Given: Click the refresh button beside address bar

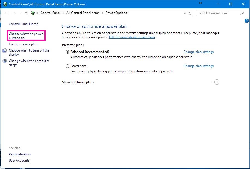Looking at the screenshot, I should (x=190, y=13).
